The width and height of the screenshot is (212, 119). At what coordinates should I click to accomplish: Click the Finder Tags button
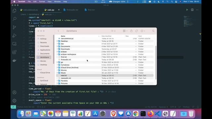point(136,31)
